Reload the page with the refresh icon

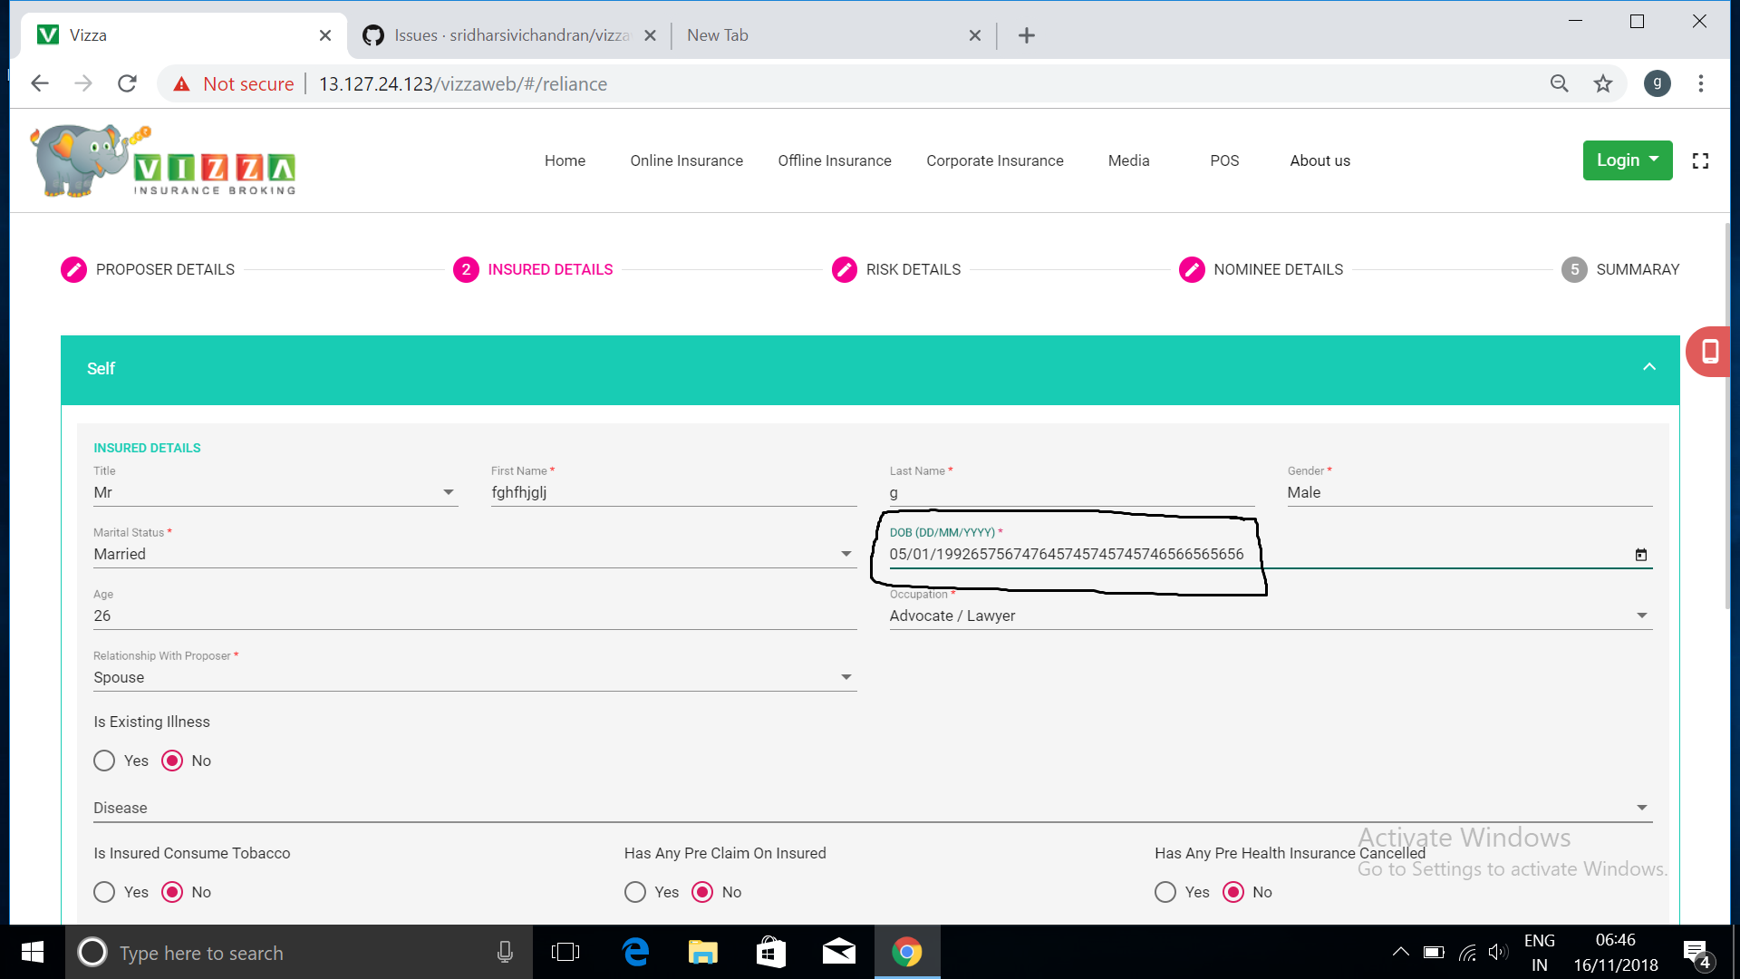pos(127,83)
